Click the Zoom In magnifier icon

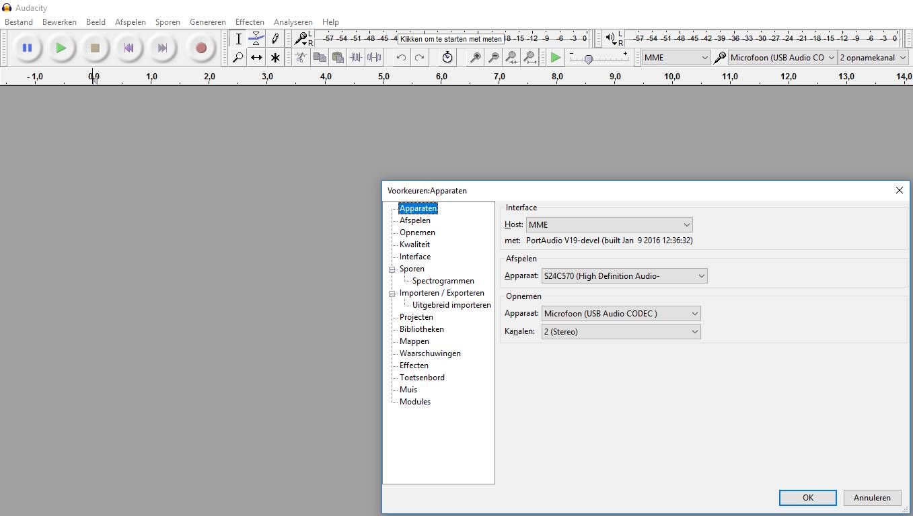pyautogui.click(x=475, y=58)
